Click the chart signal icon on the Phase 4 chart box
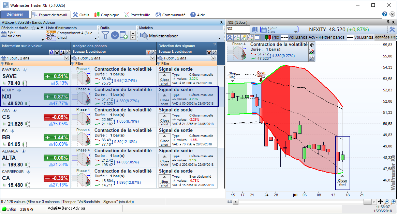The height and width of the screenshot is (214, 397). [312, 52]
